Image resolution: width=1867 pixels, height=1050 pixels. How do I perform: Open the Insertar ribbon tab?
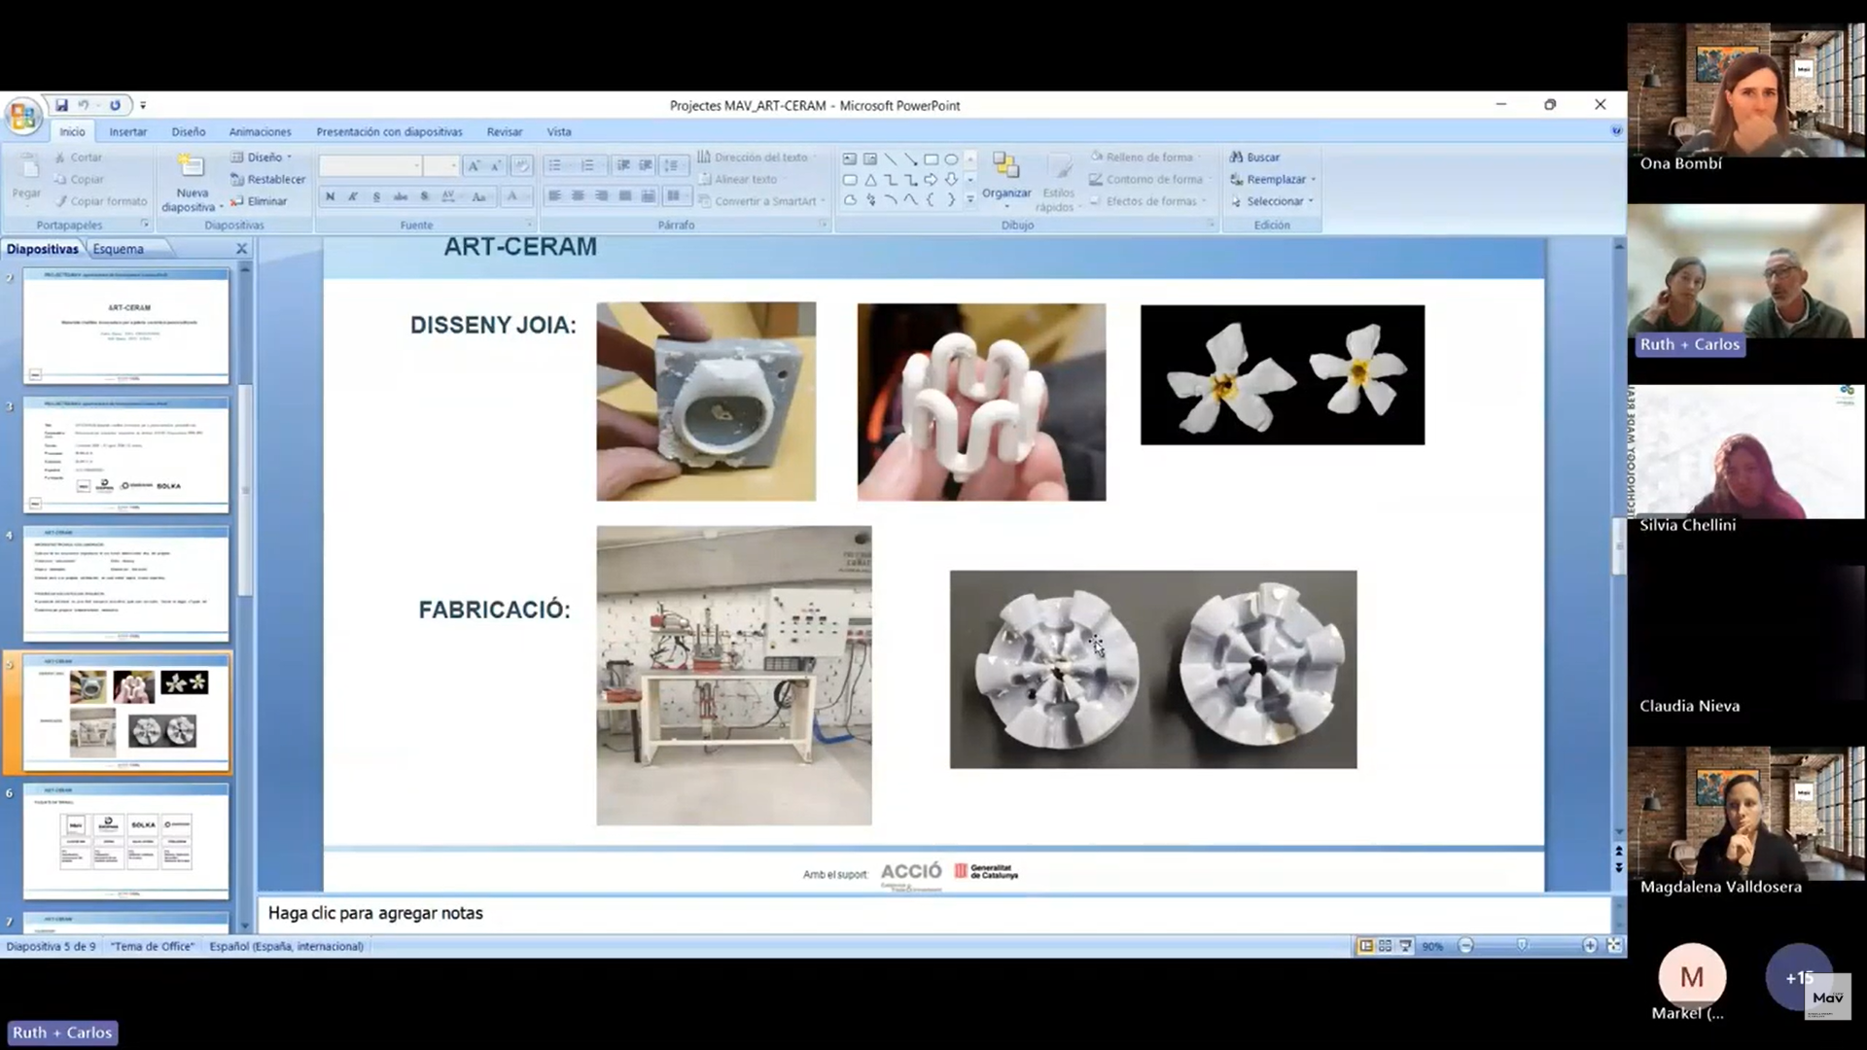coord(127,131)
